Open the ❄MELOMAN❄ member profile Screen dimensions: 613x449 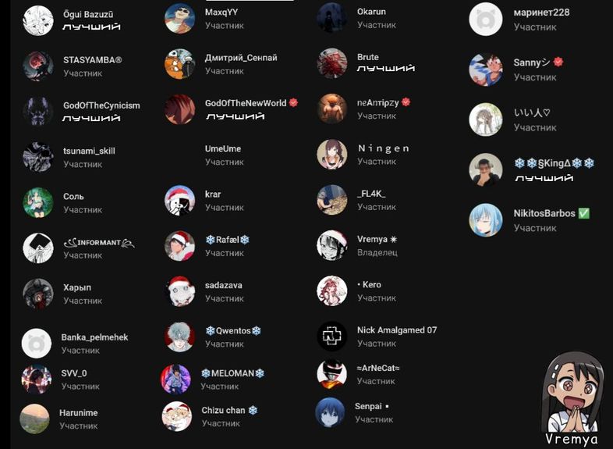click(x=213, y=380)
